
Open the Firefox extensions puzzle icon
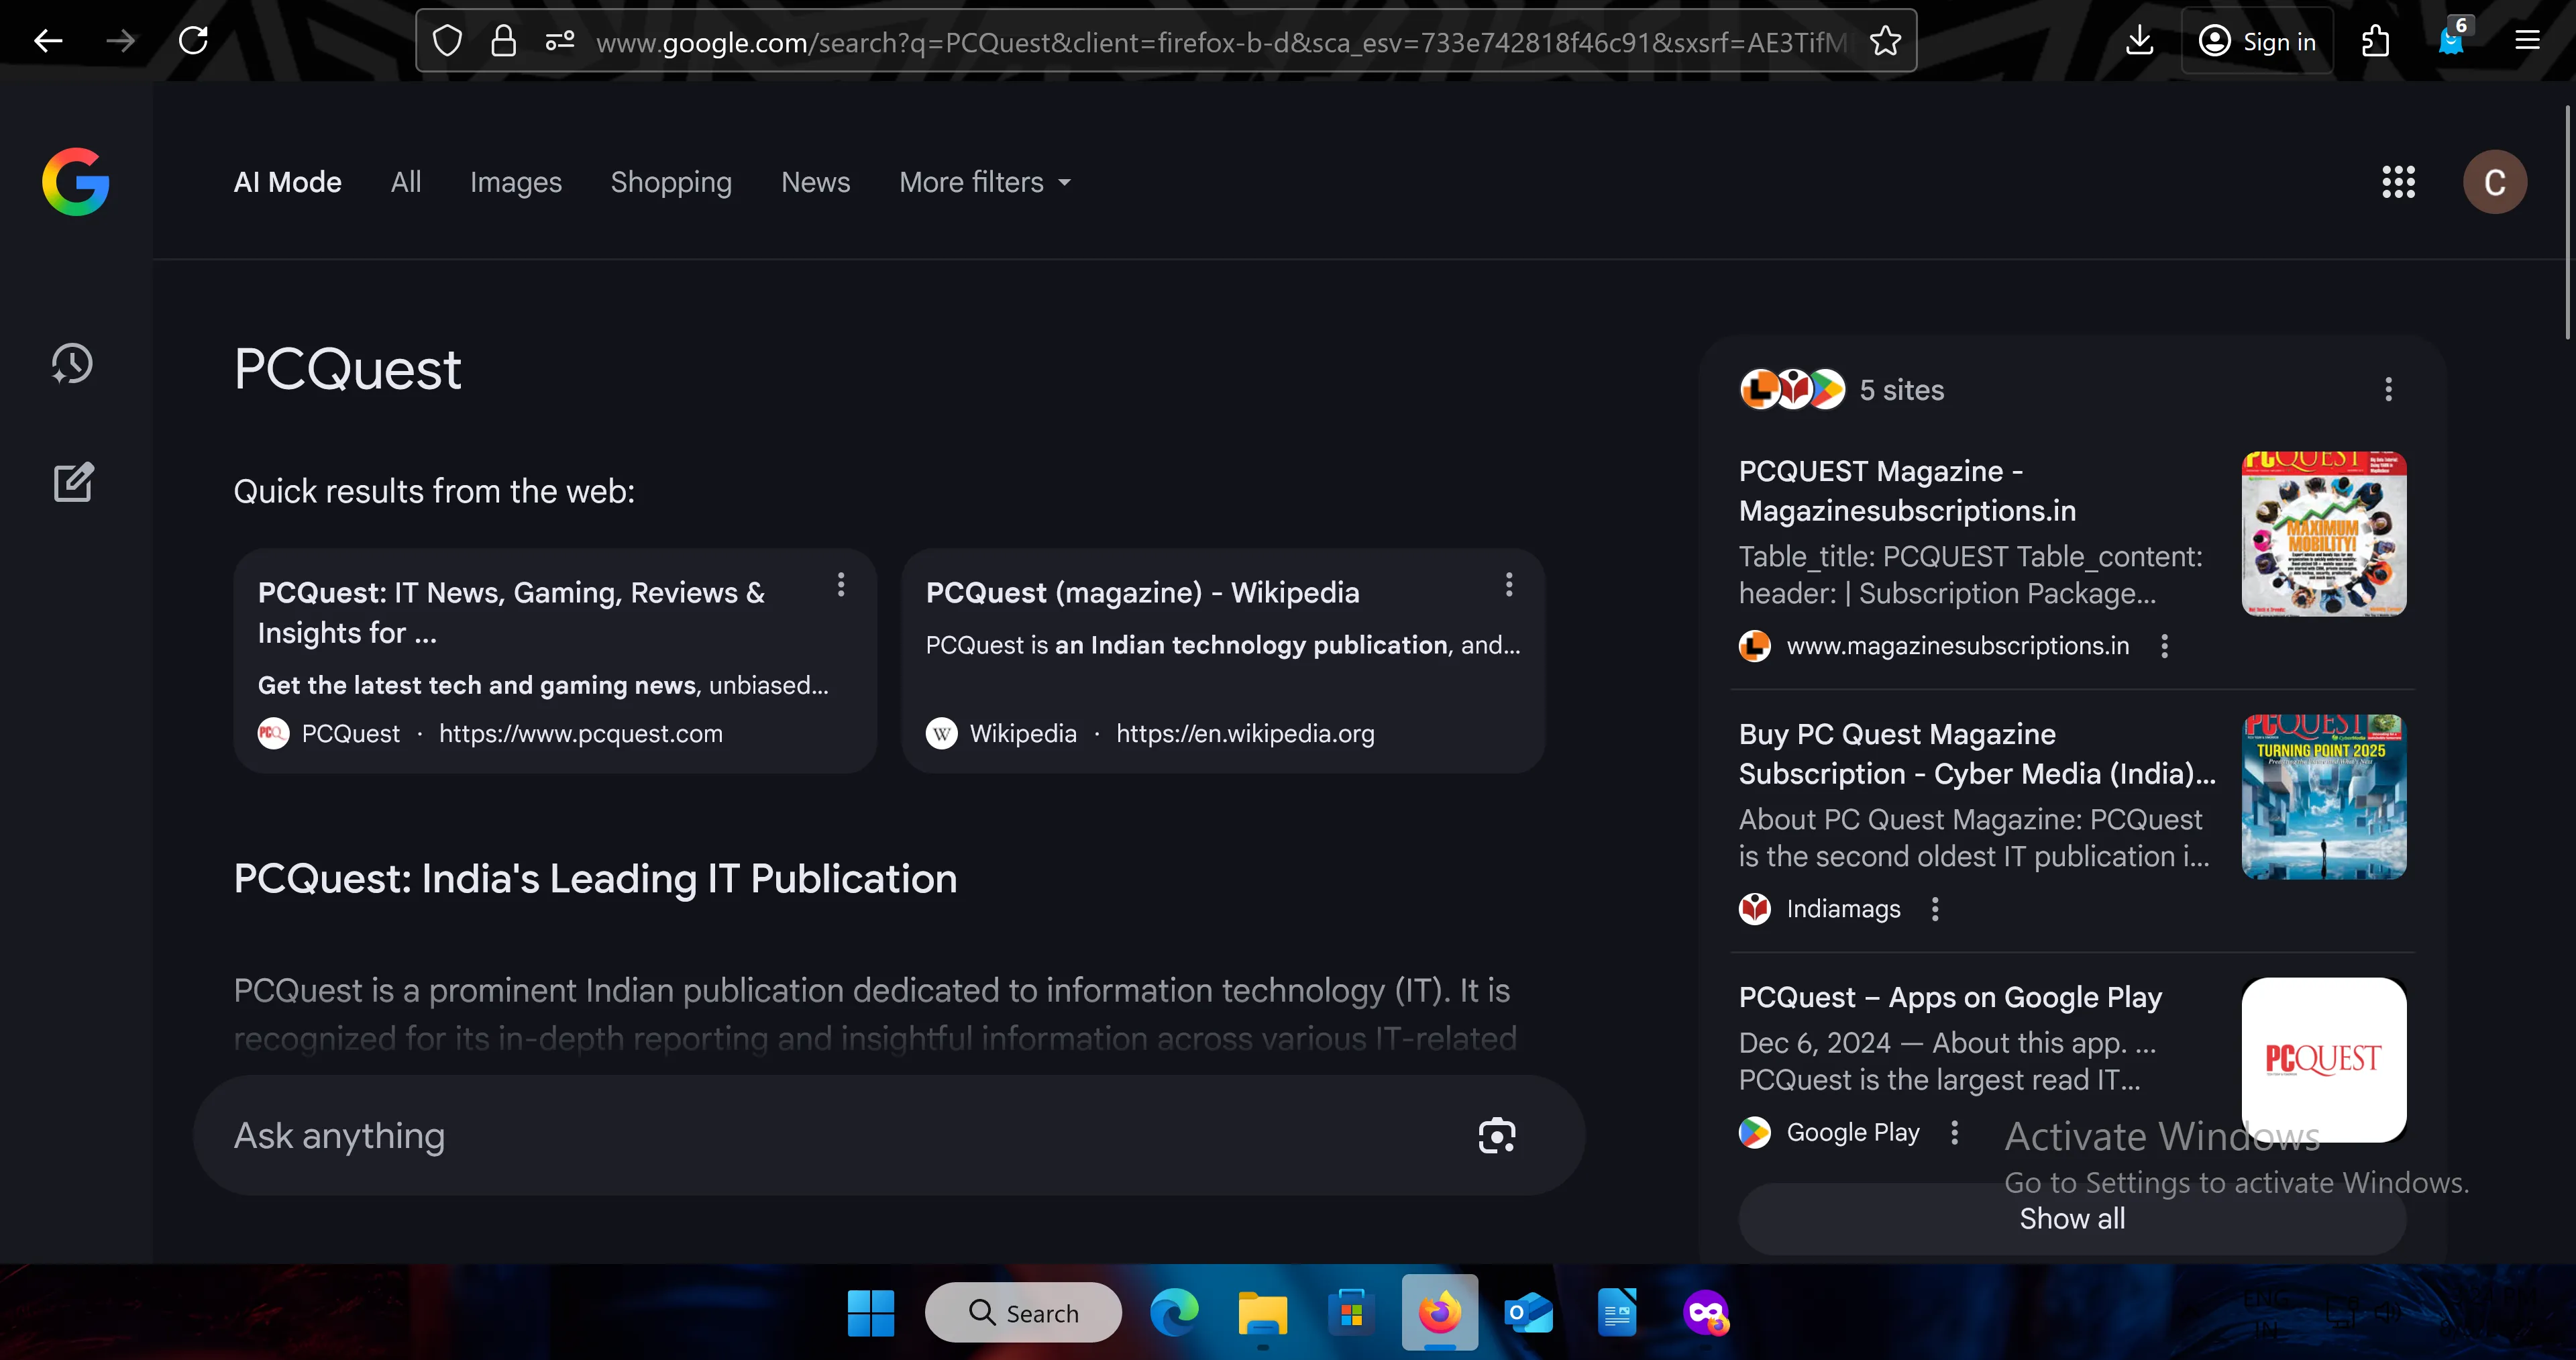point(2375,41)
